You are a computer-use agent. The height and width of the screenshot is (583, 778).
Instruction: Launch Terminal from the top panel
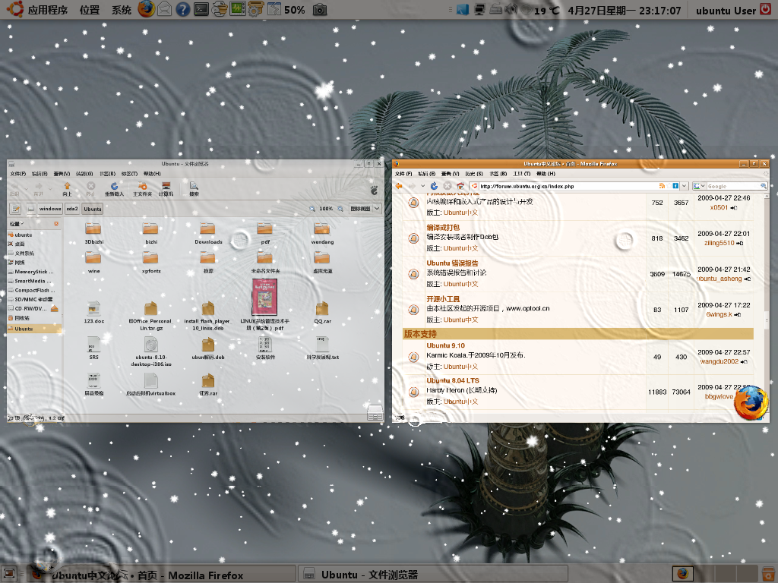click(x=201, y=9)
